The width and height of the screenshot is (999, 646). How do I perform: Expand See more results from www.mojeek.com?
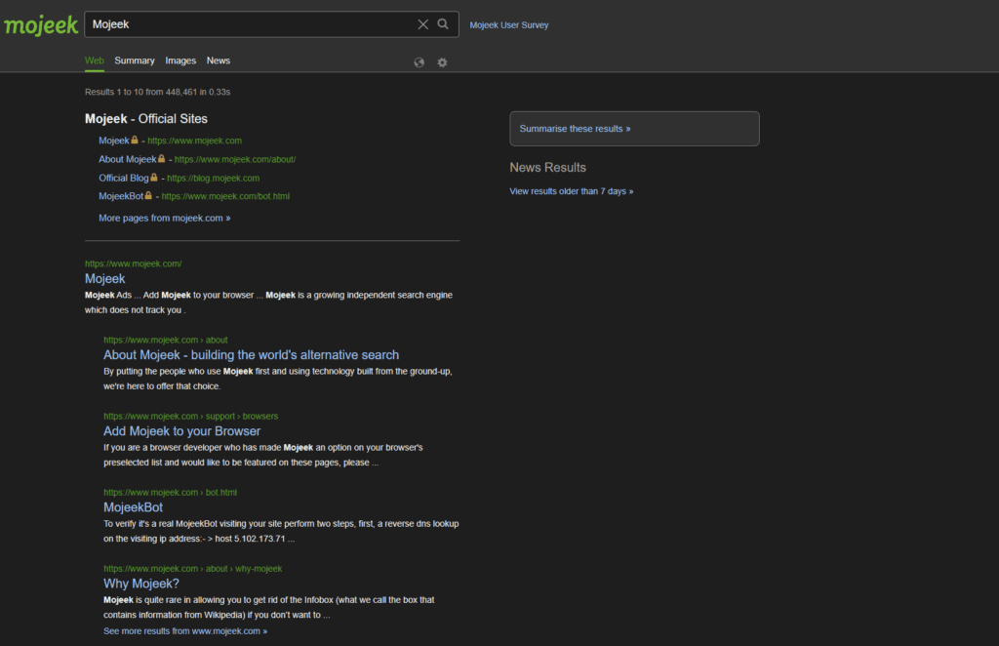(185, 631)
